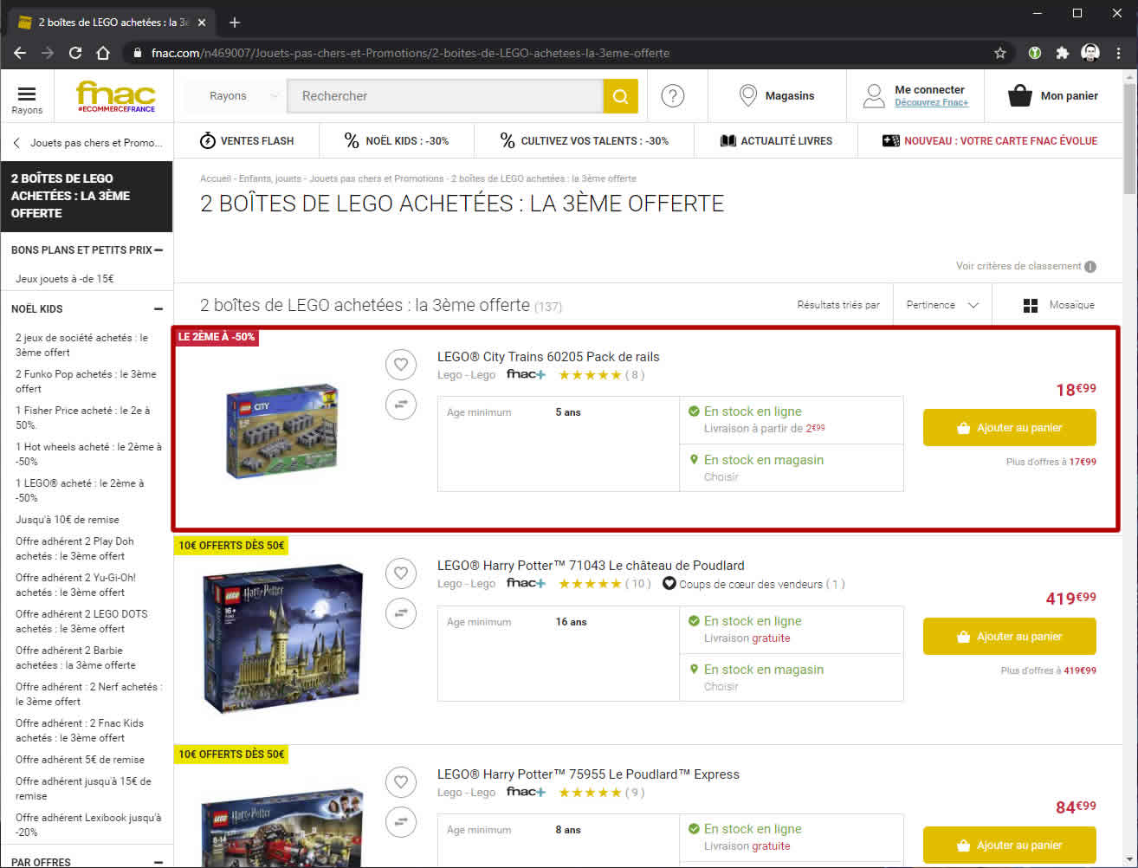Open the Pertinence sort dropdown
1138x868 pixels.
pos(942,305)
